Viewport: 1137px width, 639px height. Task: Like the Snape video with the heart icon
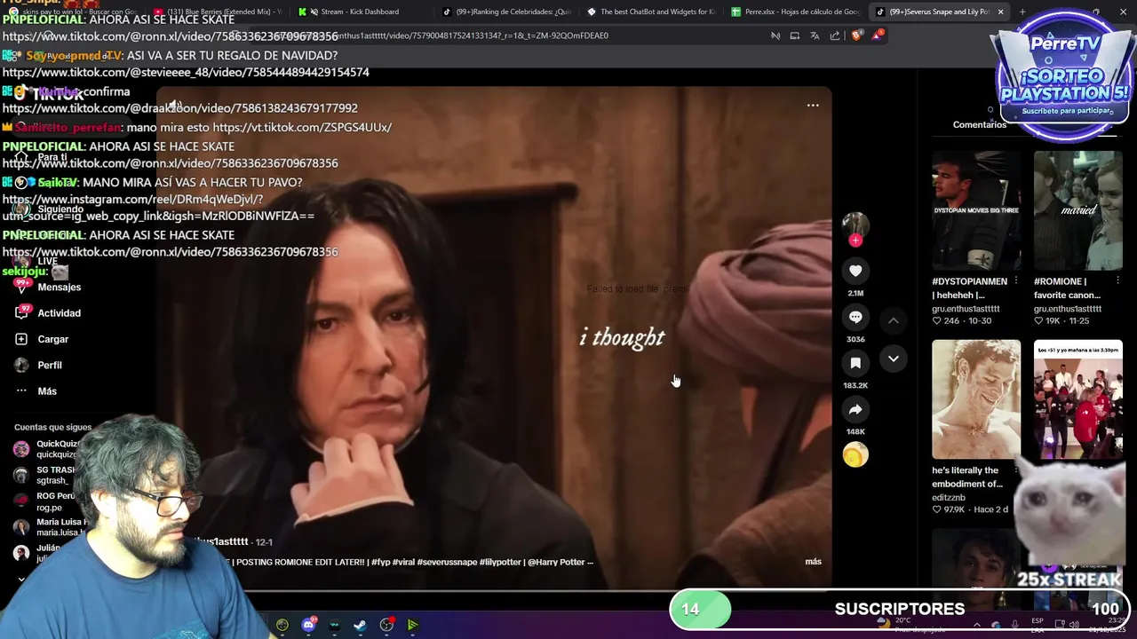click(855, 271)
